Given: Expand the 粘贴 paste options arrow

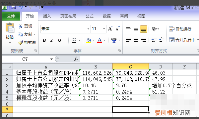Looking at the screenshot, I should tap(10, 43).
